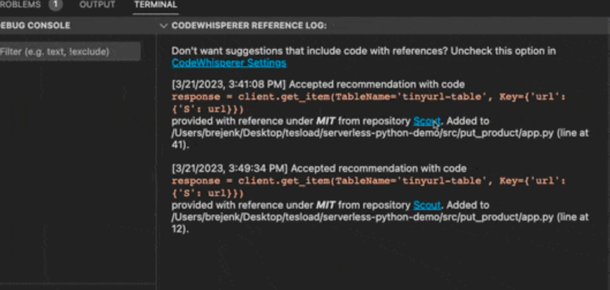Click the 3/21/2023, 3:41:08 PM timestamp text
This screenshot has height=290, width=610.
click(x=229, y=85)
